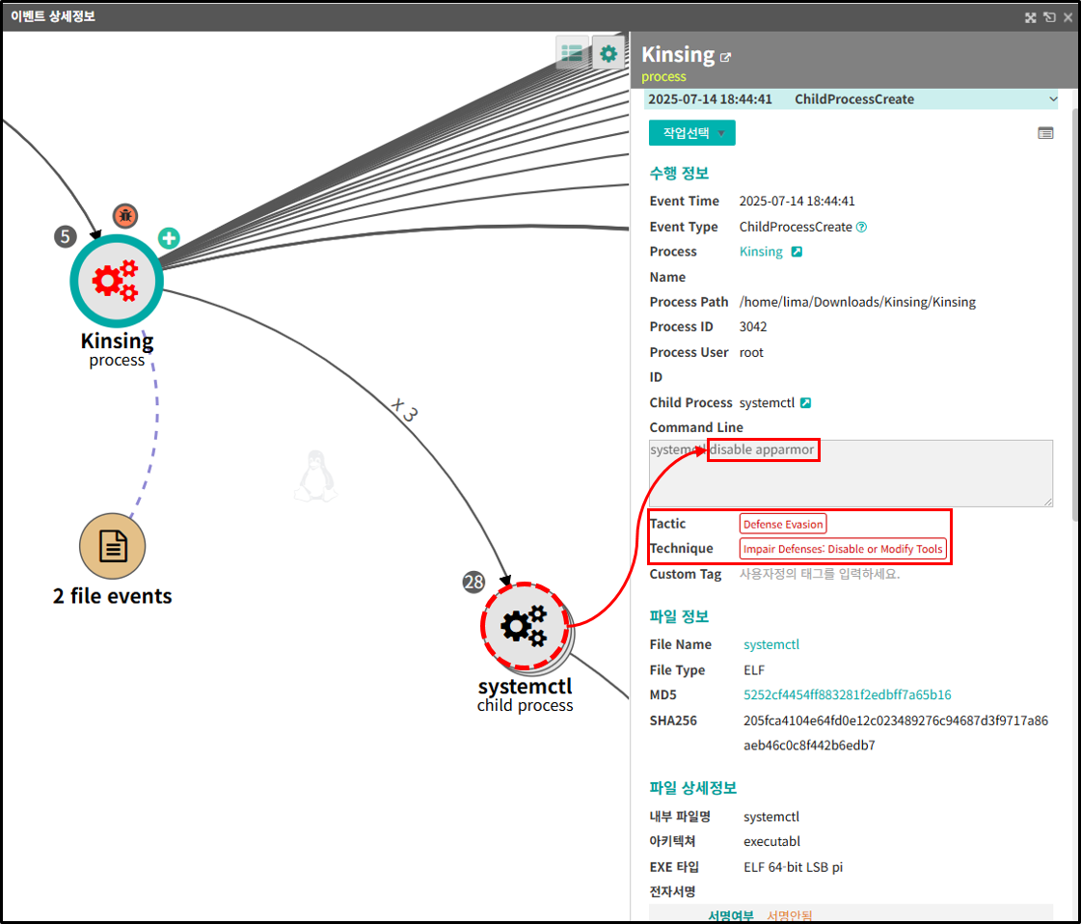Click the bug malware badge above Kinsing node
Viewport: 1081px width, 924px height.
point(125,216)
